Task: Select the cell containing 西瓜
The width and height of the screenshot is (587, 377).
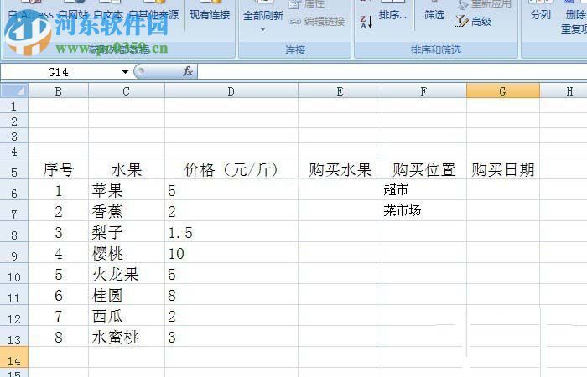Action: point(127,316)
